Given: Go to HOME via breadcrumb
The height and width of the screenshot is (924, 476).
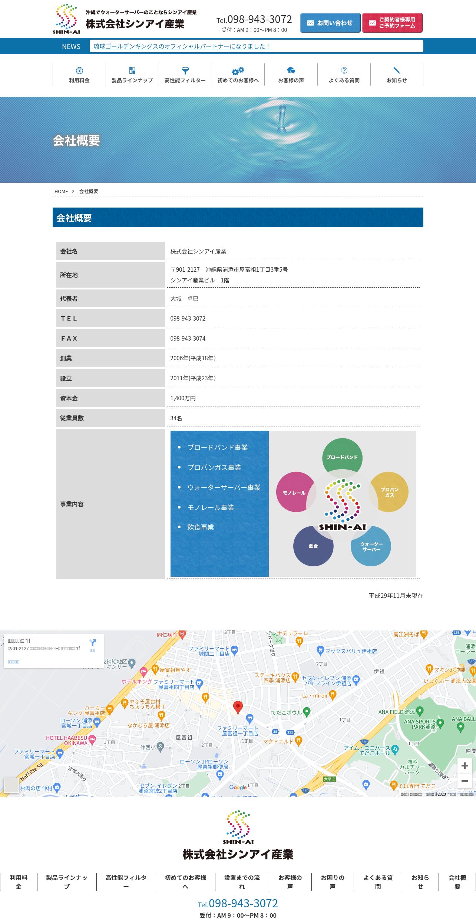Looking at the screenshot, I should [61, 191].
